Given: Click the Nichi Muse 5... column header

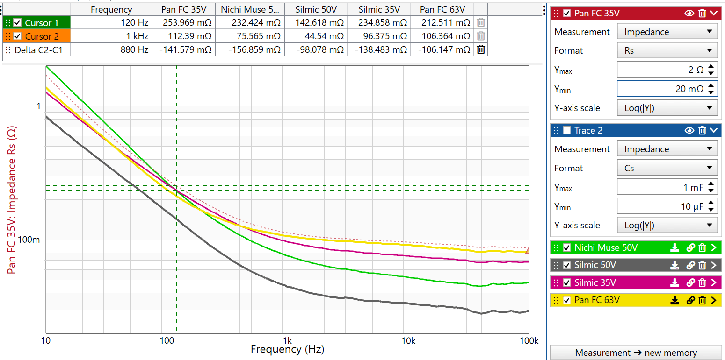Looking at the screenshot, I should pyautogui.click(x=250, y=9).
